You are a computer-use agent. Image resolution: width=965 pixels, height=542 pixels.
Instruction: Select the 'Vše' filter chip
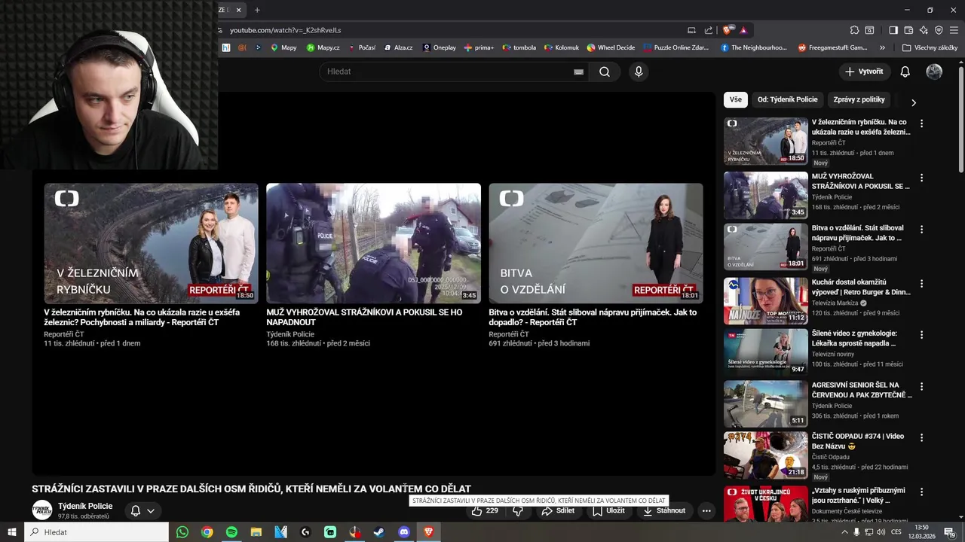pos(735,99)
